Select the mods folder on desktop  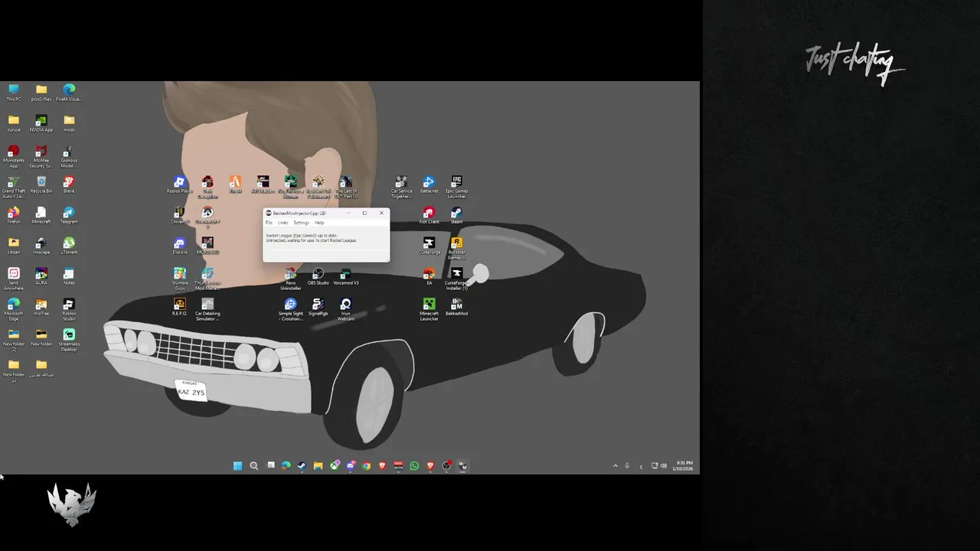[69, 123]
